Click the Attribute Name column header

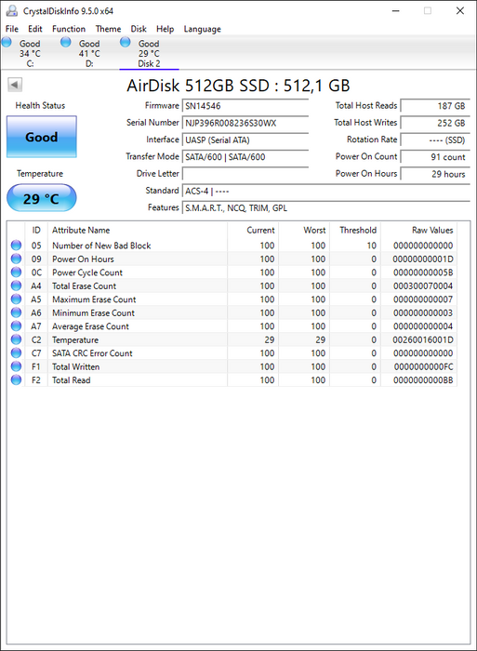[x=138, y=230]
